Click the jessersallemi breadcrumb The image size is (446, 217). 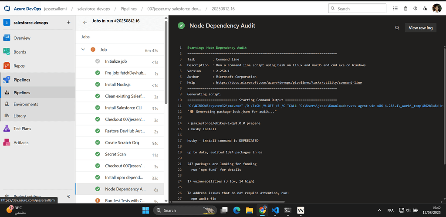(x=54, y=9)
